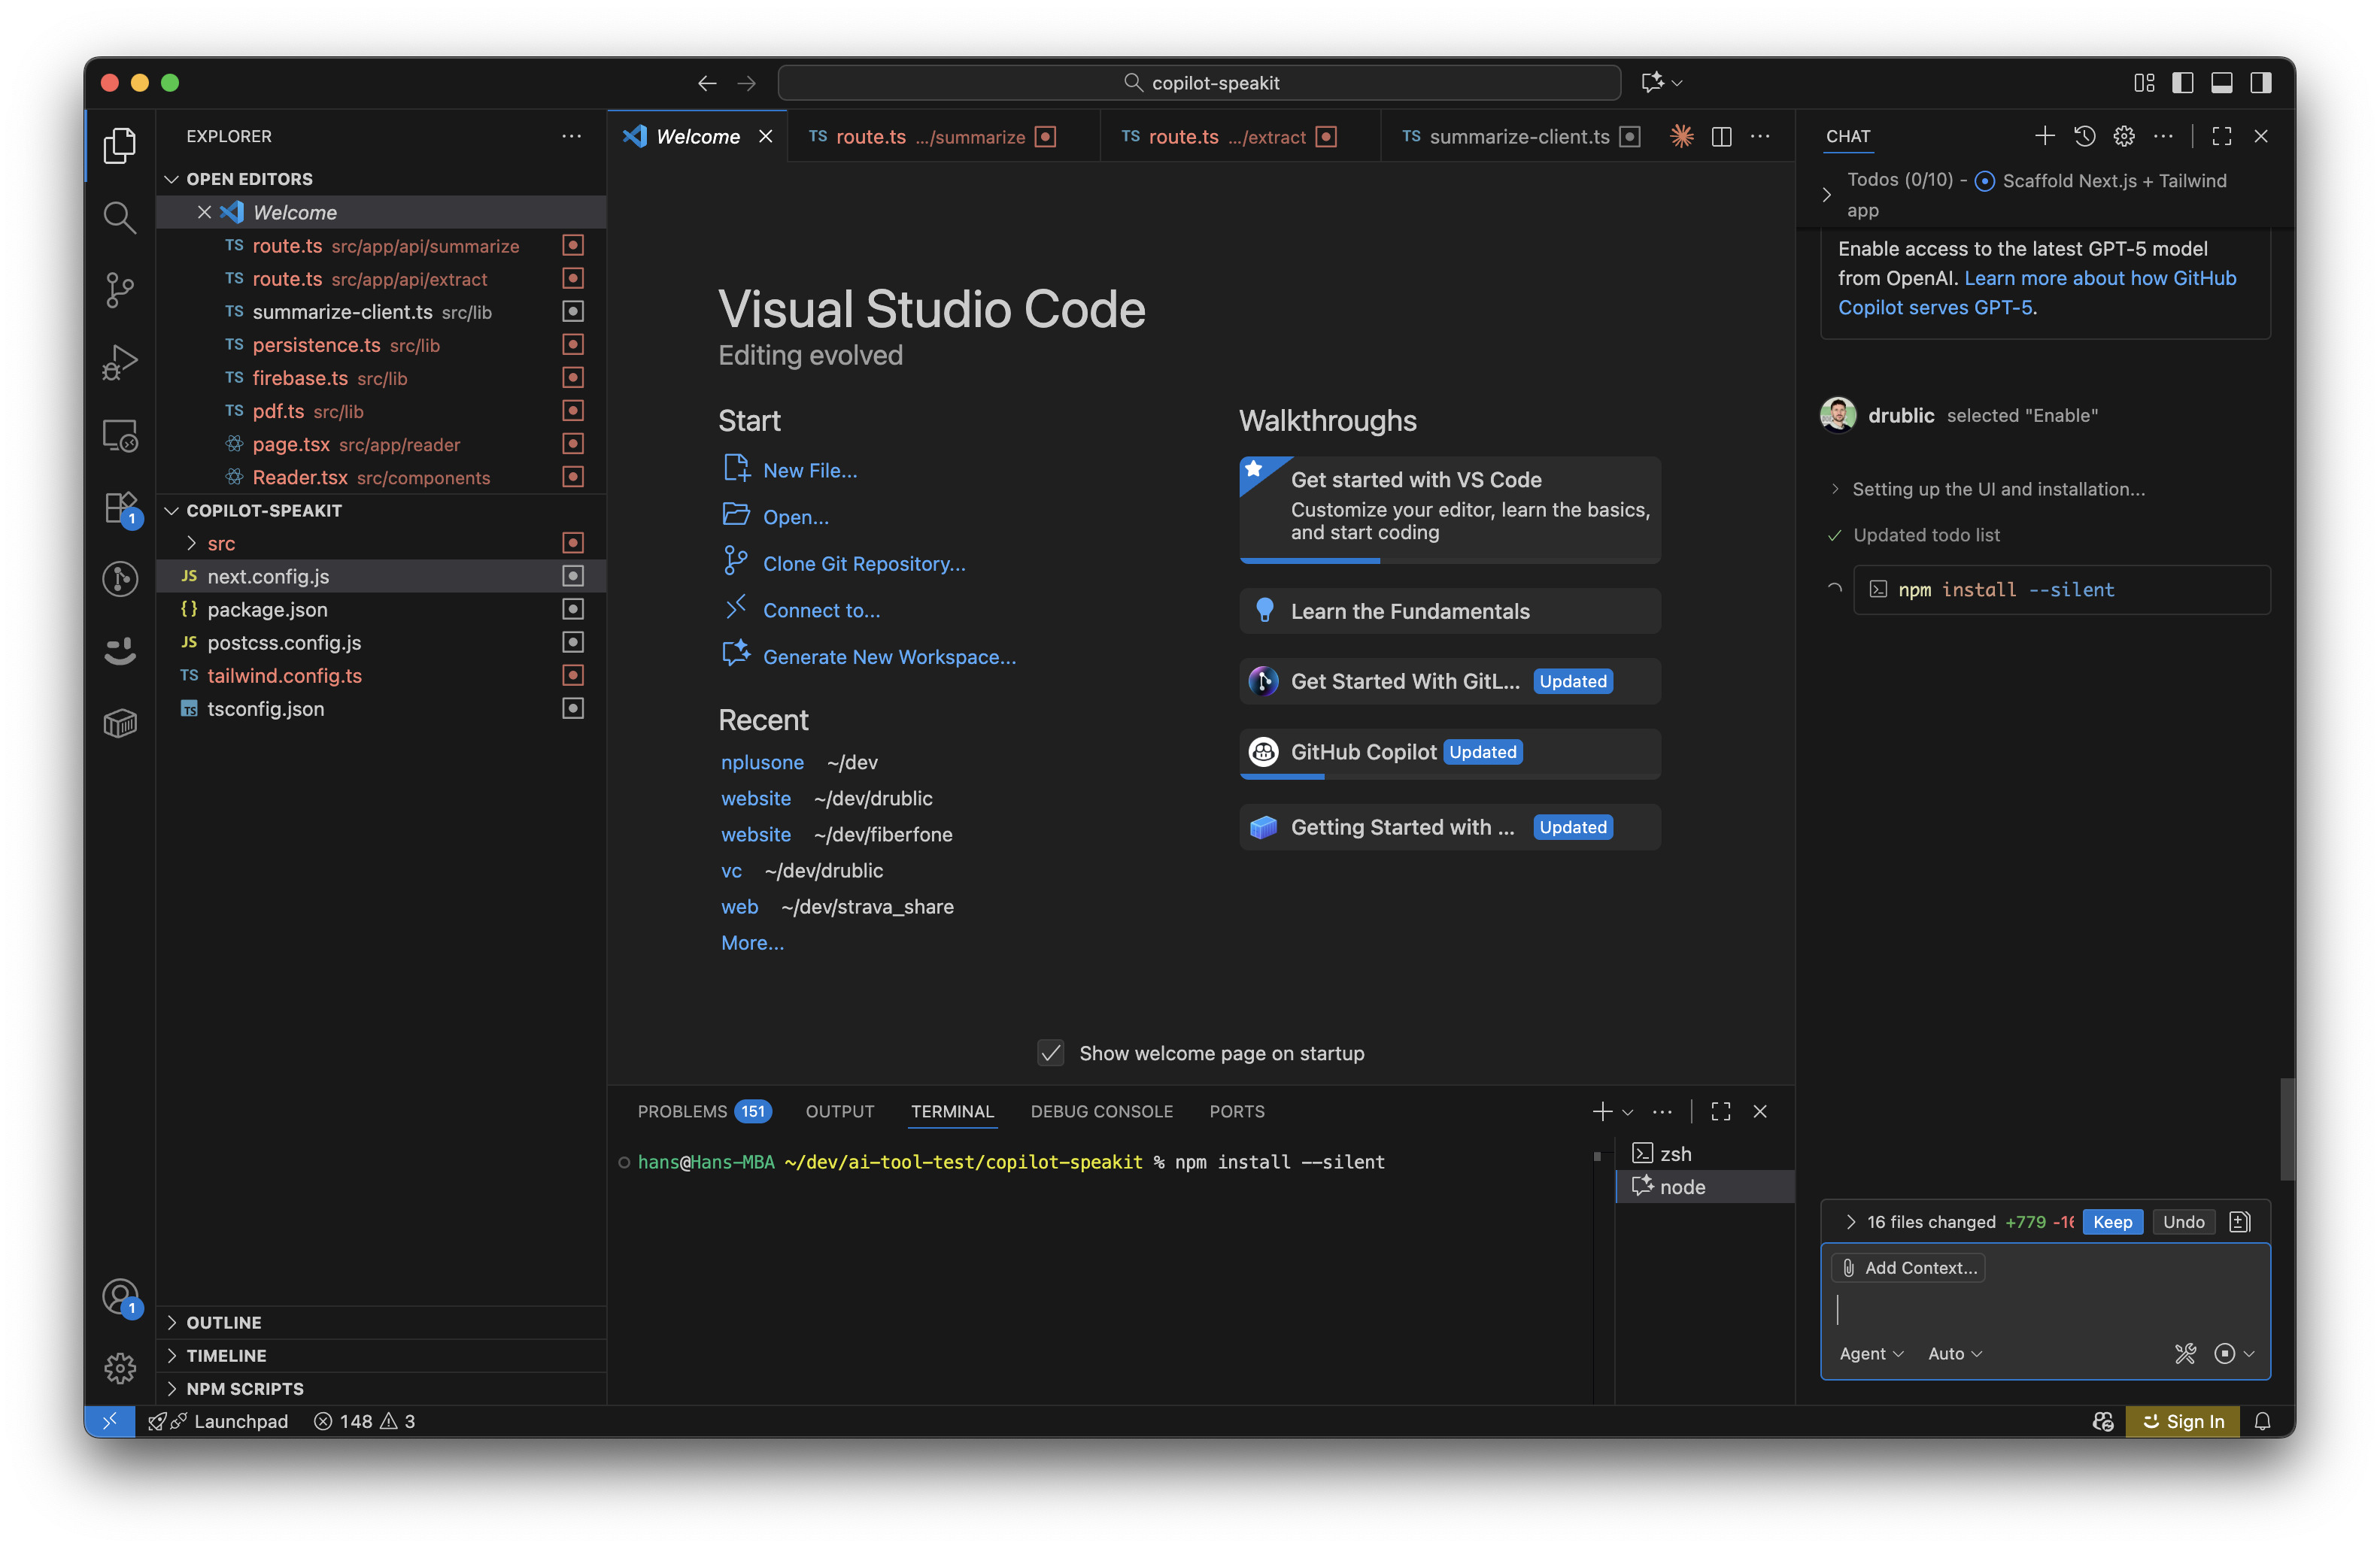The width and height of the screenshot is (2380, 1549).
Task: Expand the src folder
Action: click(x=221, y=544)
